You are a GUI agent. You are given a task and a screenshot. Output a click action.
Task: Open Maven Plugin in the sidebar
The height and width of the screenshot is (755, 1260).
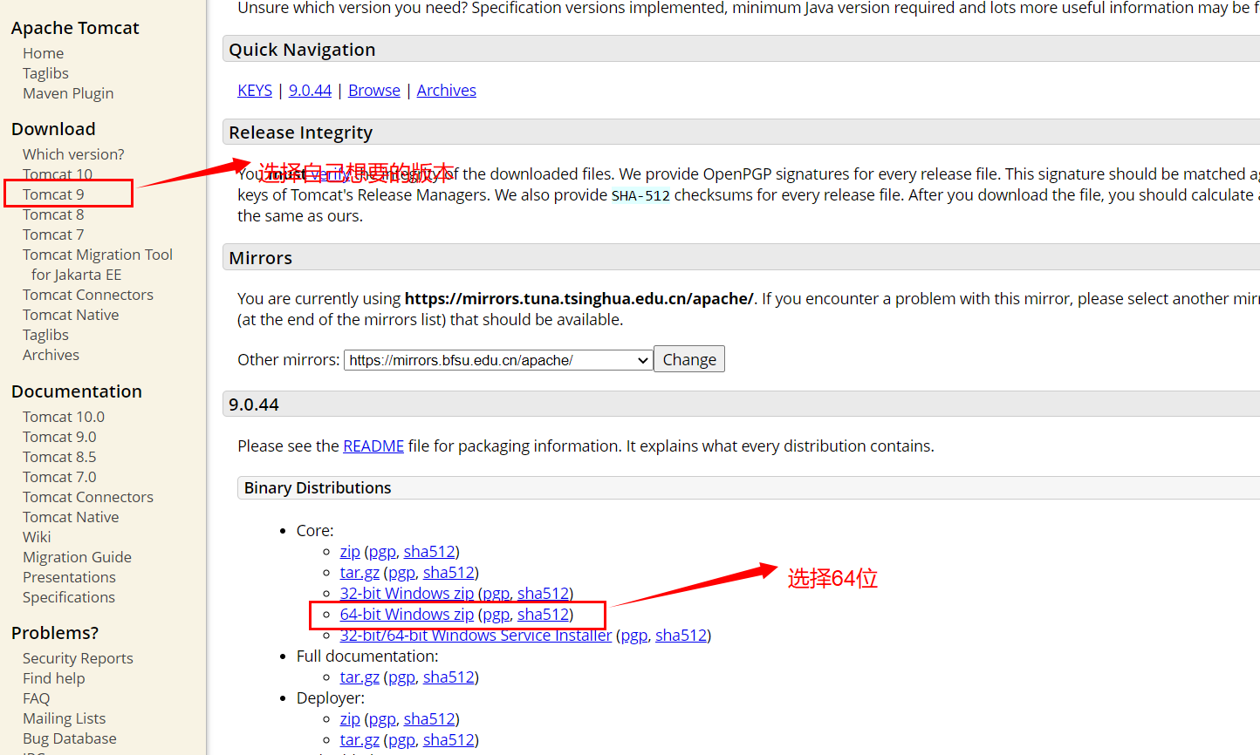[x=68, y=93]
